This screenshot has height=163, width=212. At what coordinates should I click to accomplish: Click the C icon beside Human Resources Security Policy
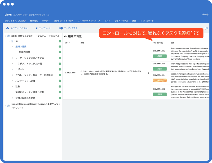(8, 106)
